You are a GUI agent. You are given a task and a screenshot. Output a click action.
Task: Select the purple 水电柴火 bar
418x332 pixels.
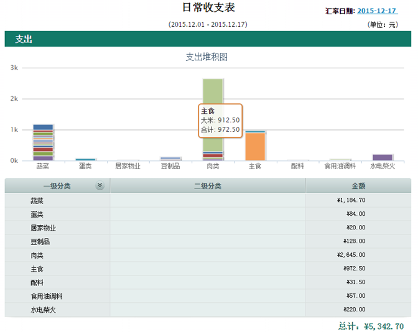383,157
